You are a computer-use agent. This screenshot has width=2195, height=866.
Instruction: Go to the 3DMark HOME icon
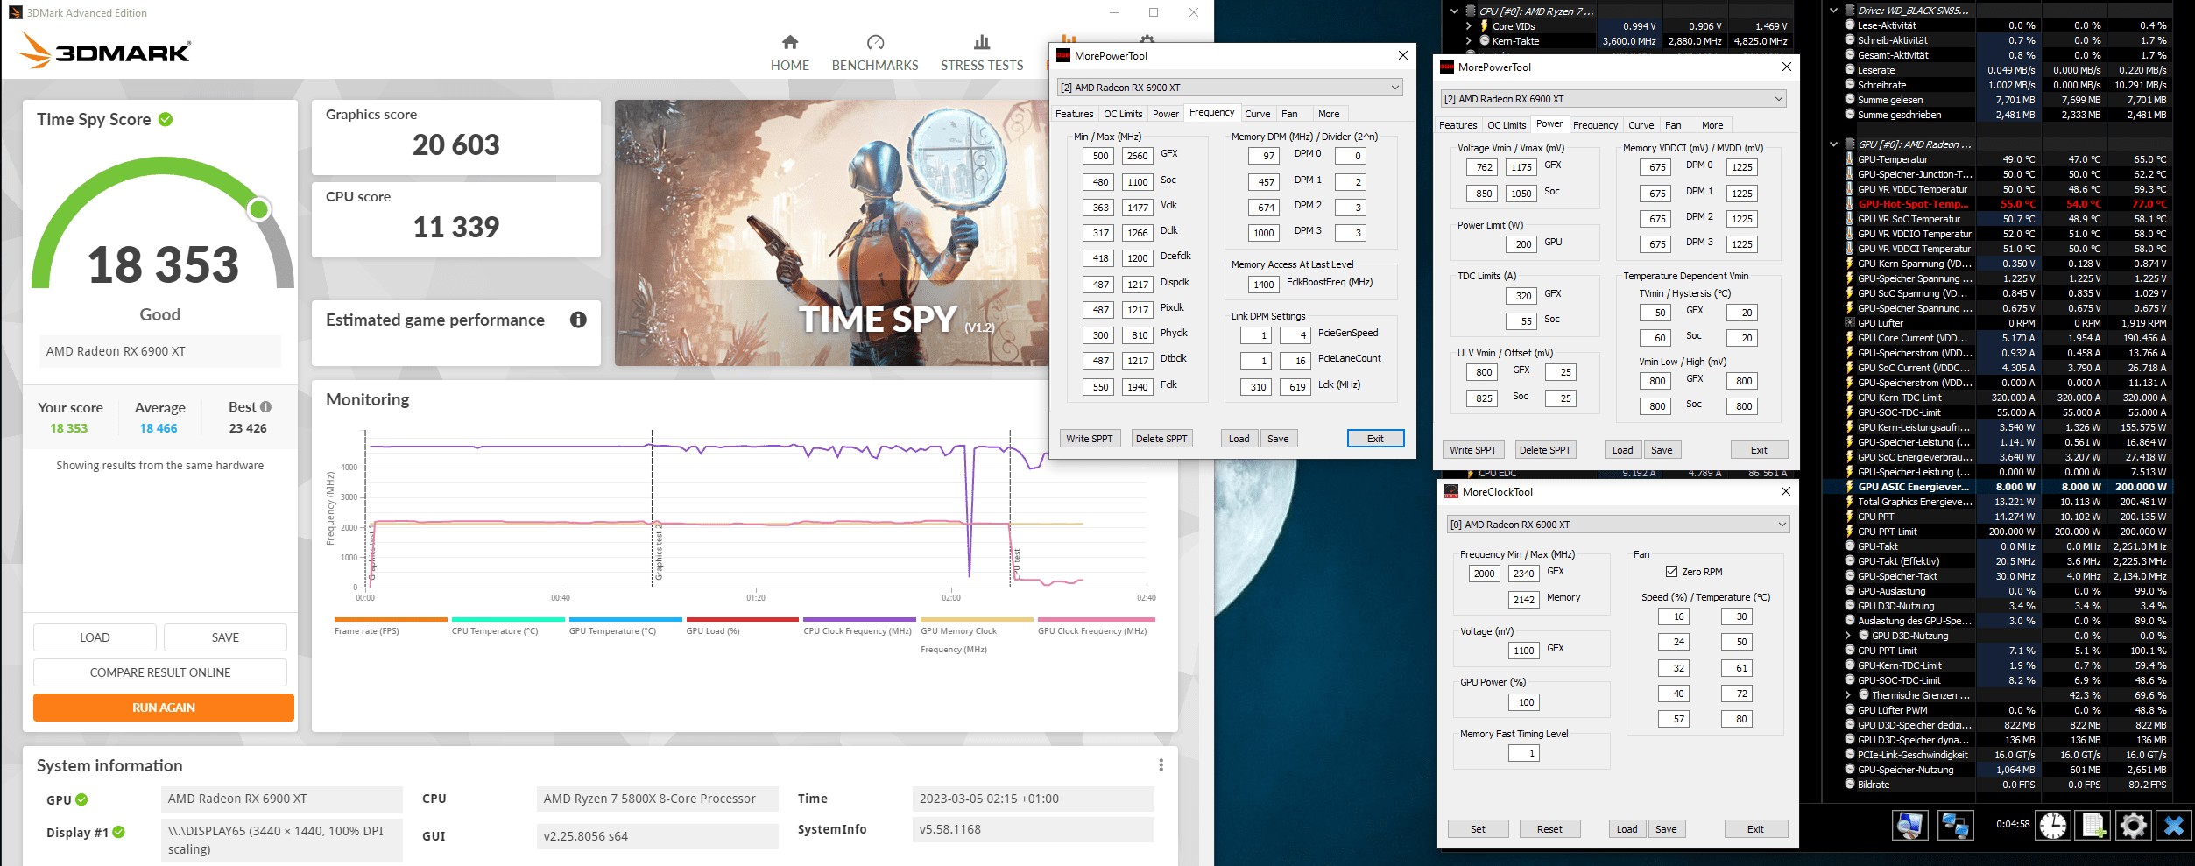790,42
